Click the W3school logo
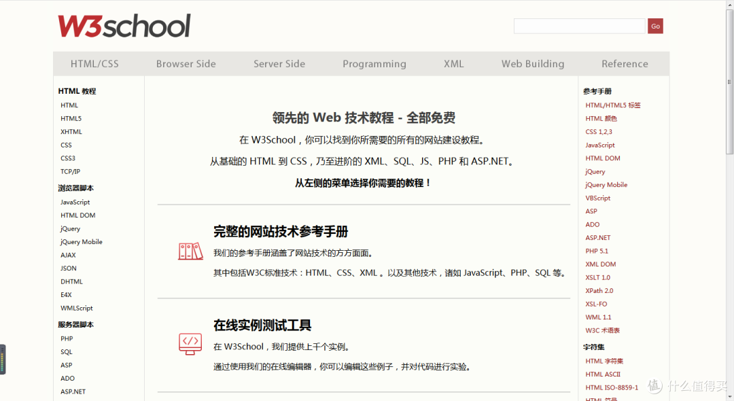The width and height of the screenshot is (734, 401). coord(124,26)
